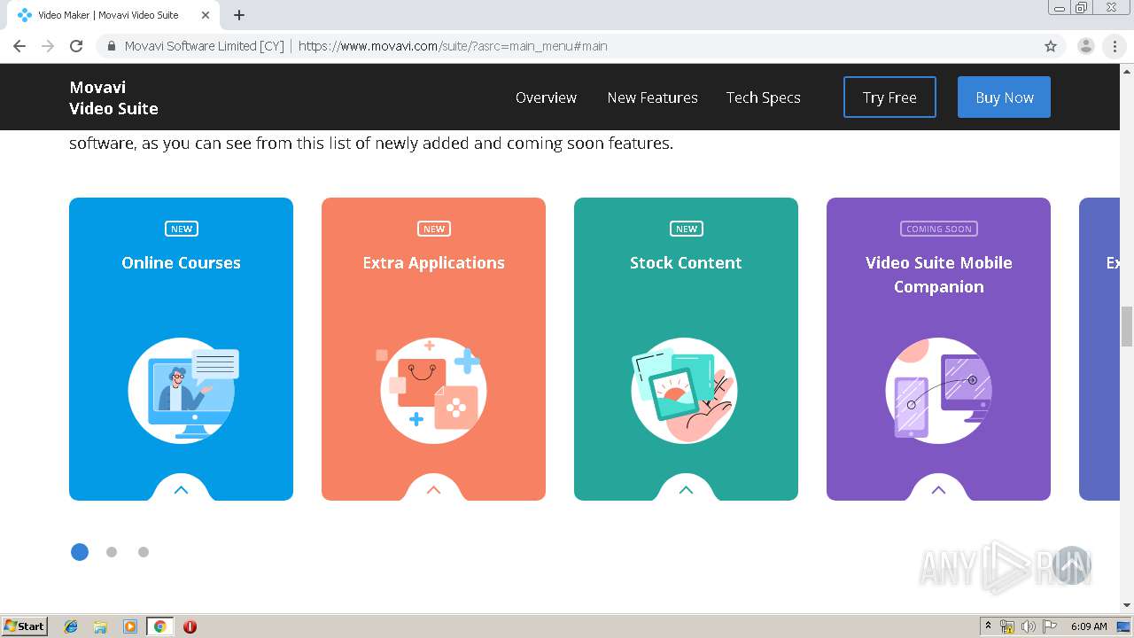Click the COMING SOON badge
This screenshot has width=1134, height=638.
[x=939, y=229]
